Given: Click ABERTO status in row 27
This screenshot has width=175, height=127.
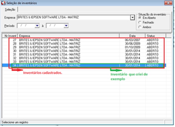Looking at the screenshot, I should [x=152, y=40].
